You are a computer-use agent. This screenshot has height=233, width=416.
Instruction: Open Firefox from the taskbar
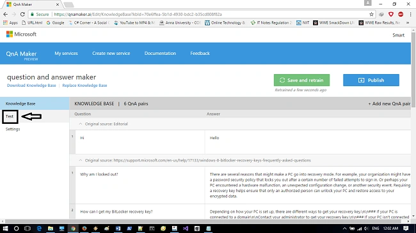point(84,229)
